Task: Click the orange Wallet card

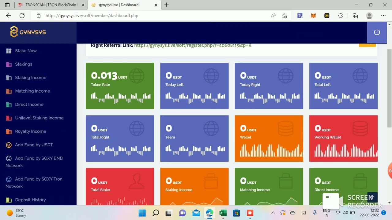Action: (x=269, y=138)
